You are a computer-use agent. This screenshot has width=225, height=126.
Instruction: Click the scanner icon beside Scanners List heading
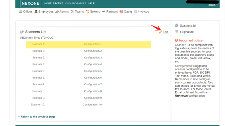[x=22, y=32]
